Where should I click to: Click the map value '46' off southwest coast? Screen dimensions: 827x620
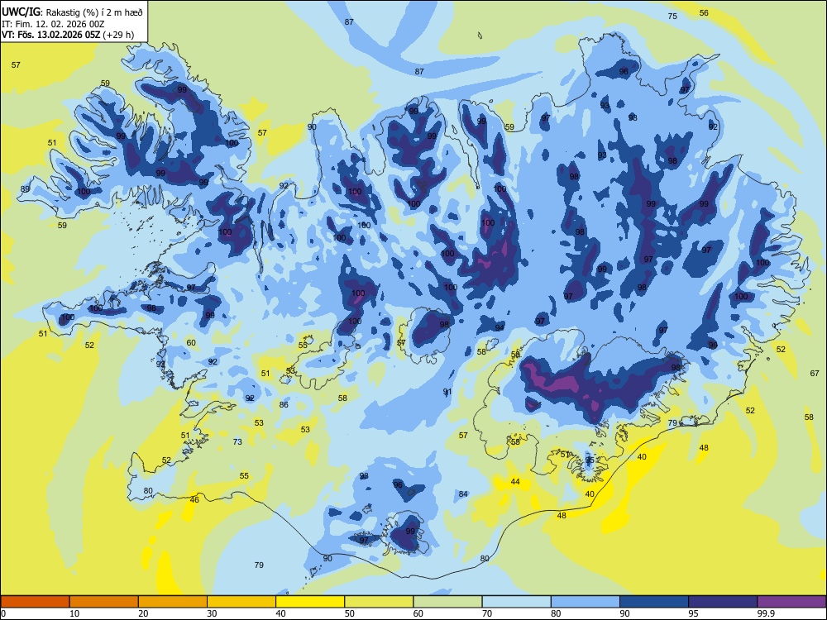pyautogui.click(x=194, y=500)
